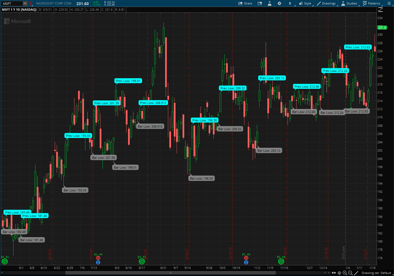Image resolution: width=394 pixels, height=276 pixels.
Task: Click the Prev Low: 201.39 bubble
Action: (x=106, y=103)
